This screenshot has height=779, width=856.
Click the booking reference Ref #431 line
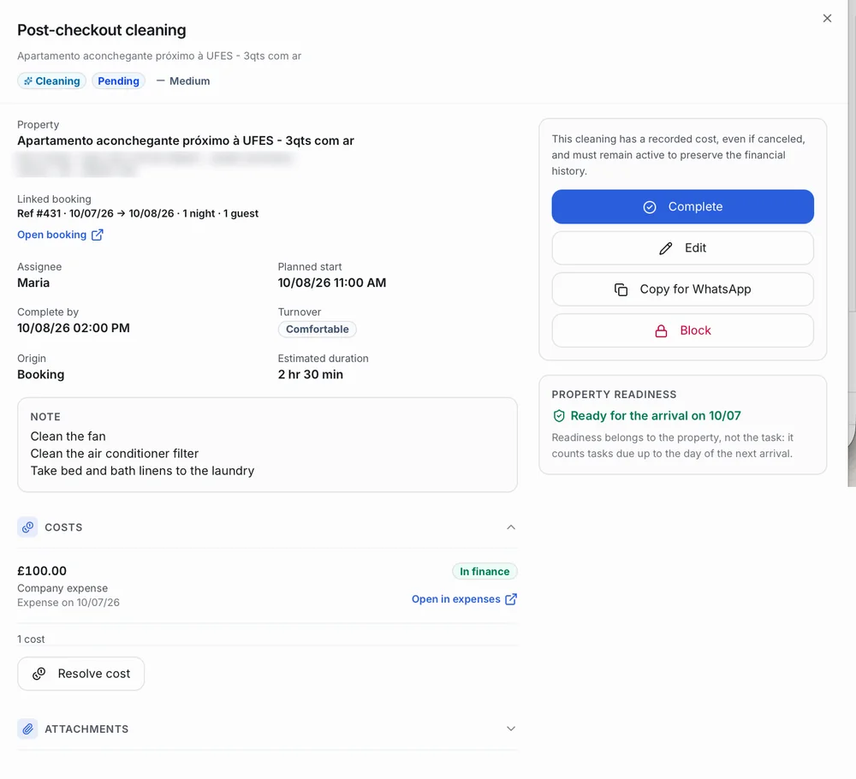coord(138,213)
